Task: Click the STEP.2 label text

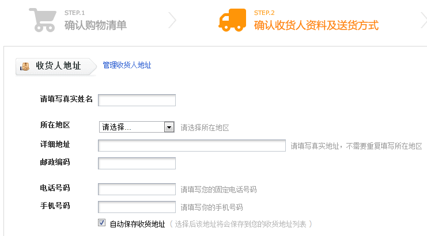Action: tap(264, 13)
